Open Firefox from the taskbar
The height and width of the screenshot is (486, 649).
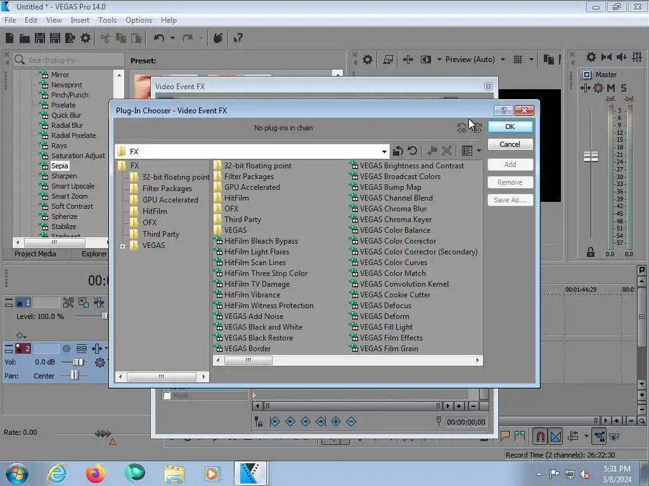(x=95, y=474)
